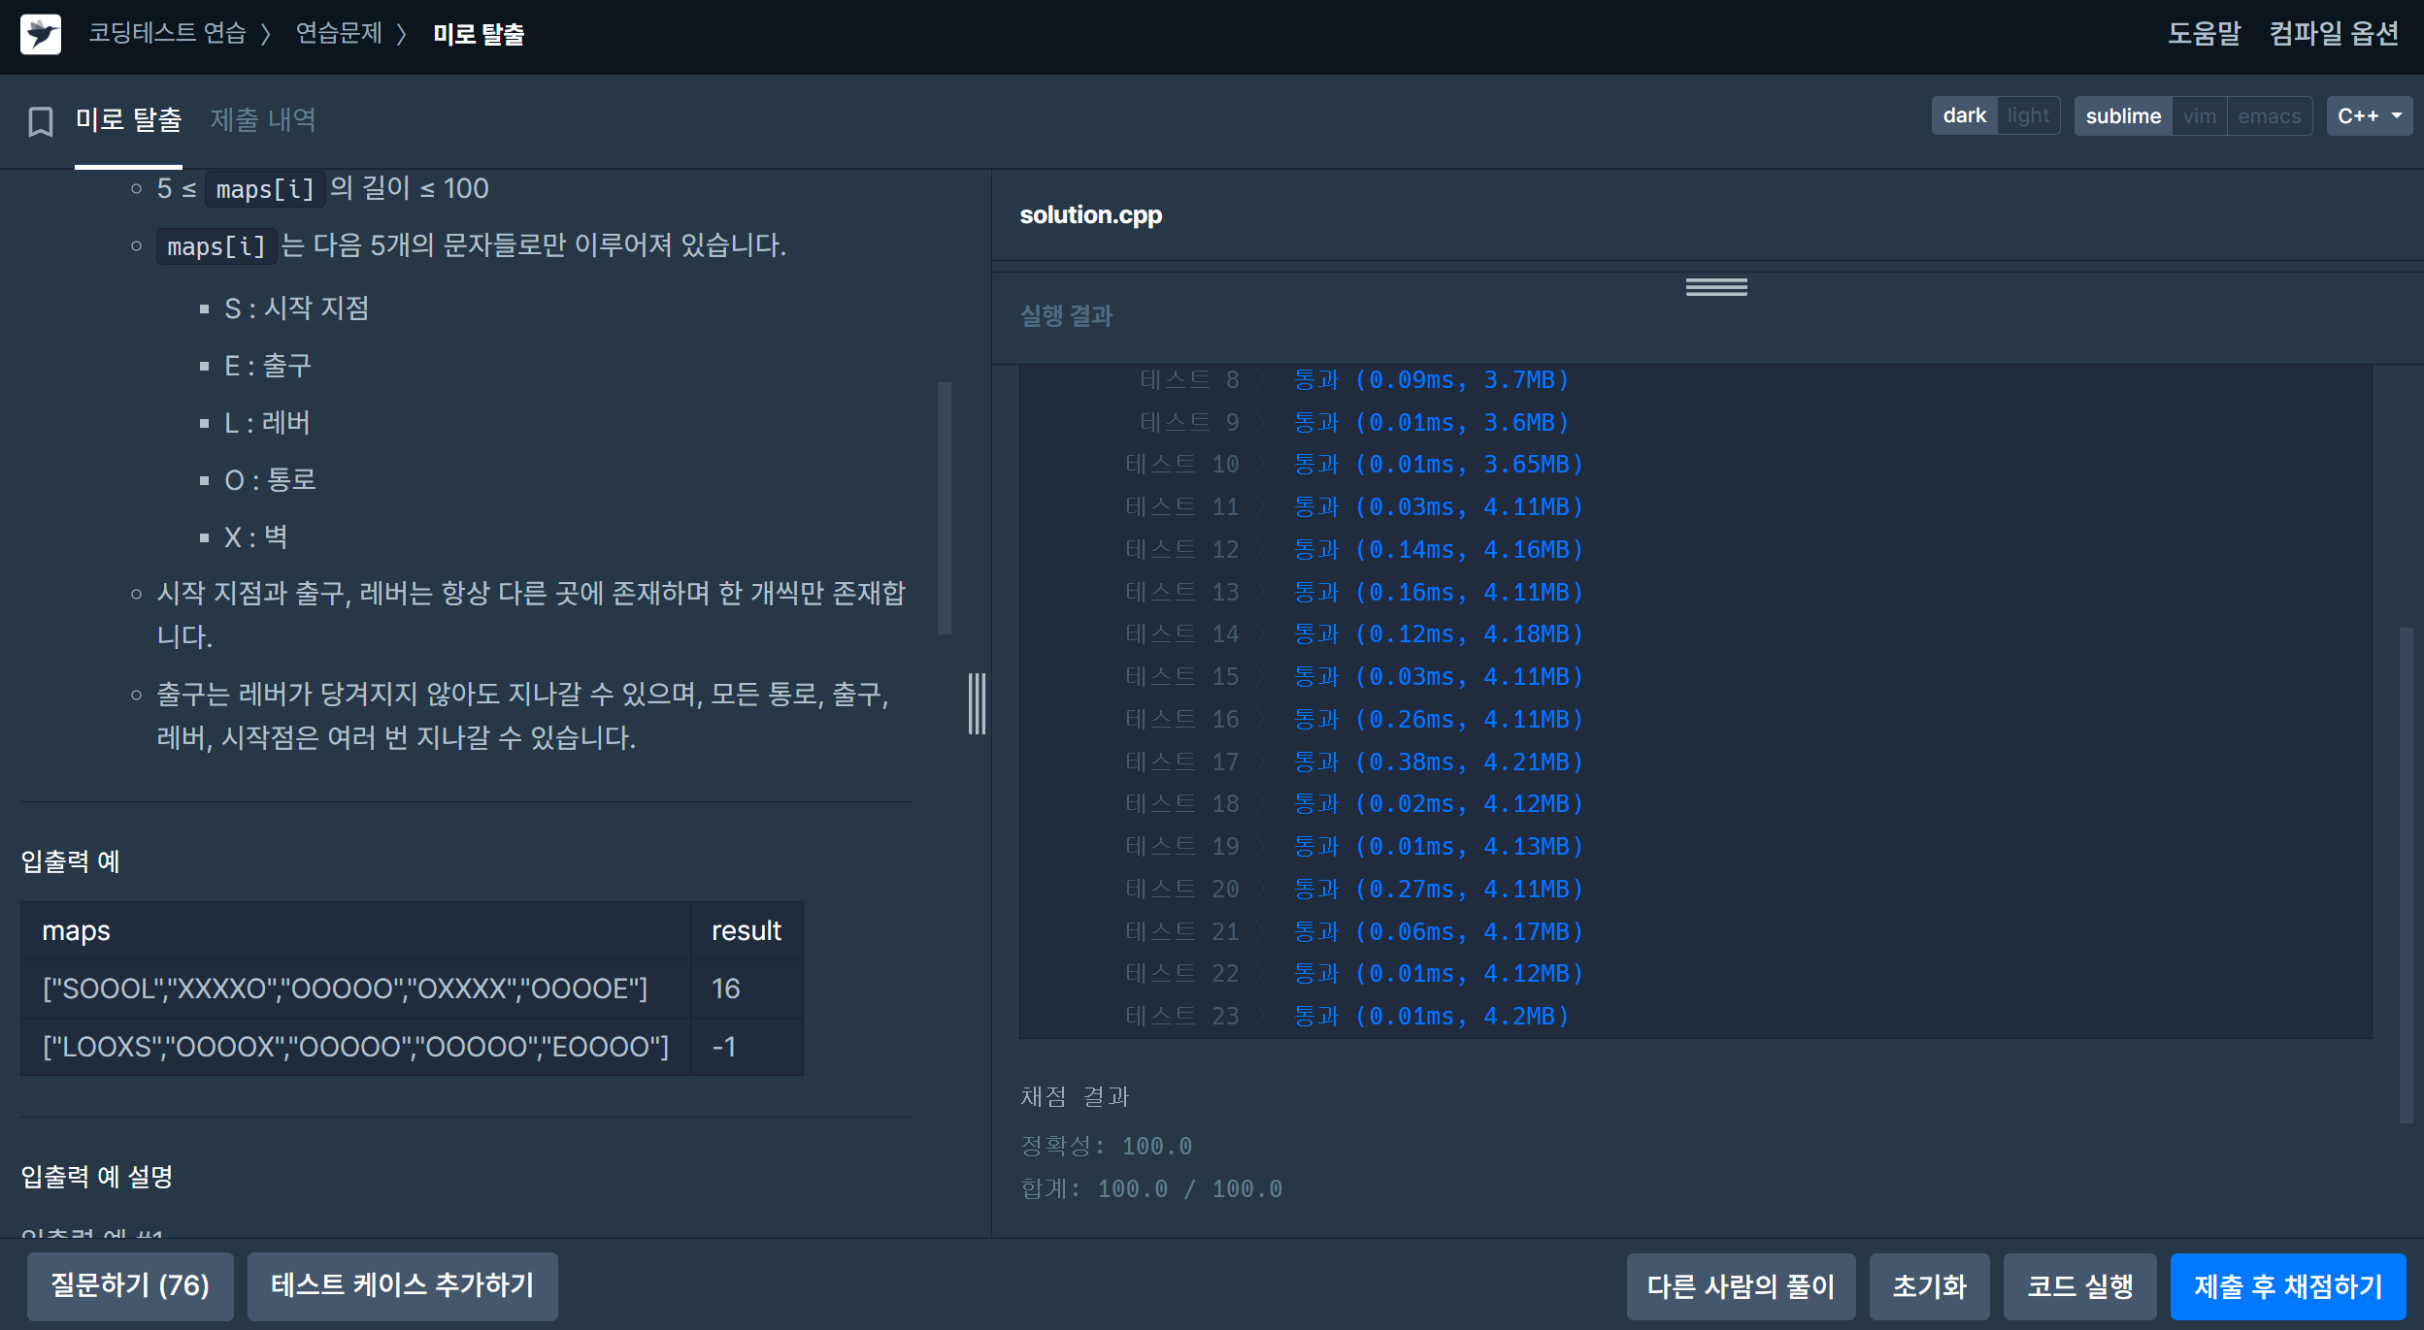Switch editor theme to dark

pyautogui.click(x=1964, y=116)
